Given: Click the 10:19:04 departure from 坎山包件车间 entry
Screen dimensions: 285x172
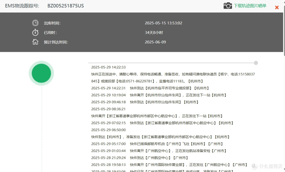Looking at the screenshot, I should point(159,95).
